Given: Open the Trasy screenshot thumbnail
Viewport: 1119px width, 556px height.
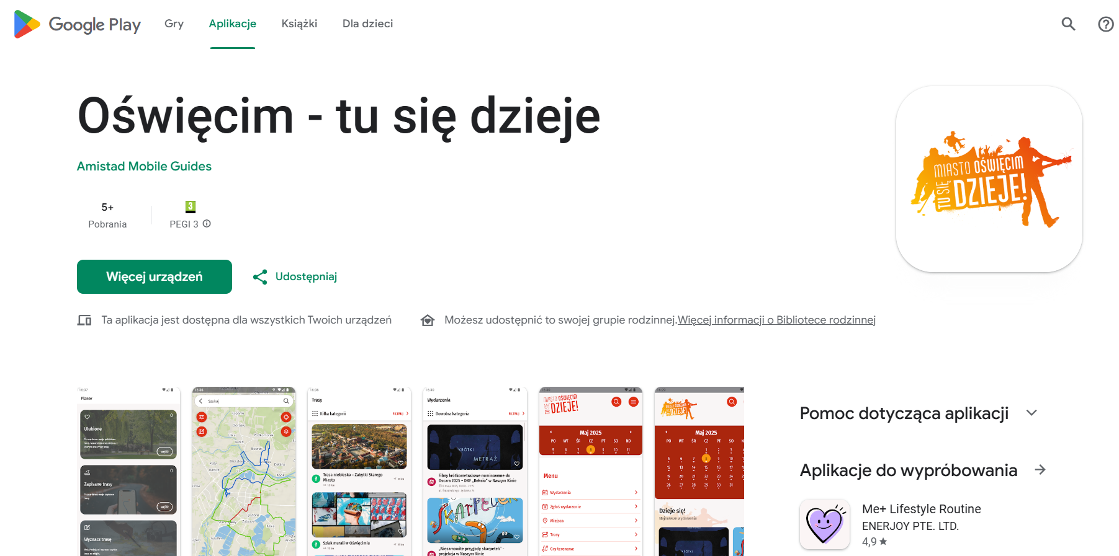Looking at the screenshot, I should [359, 472].
